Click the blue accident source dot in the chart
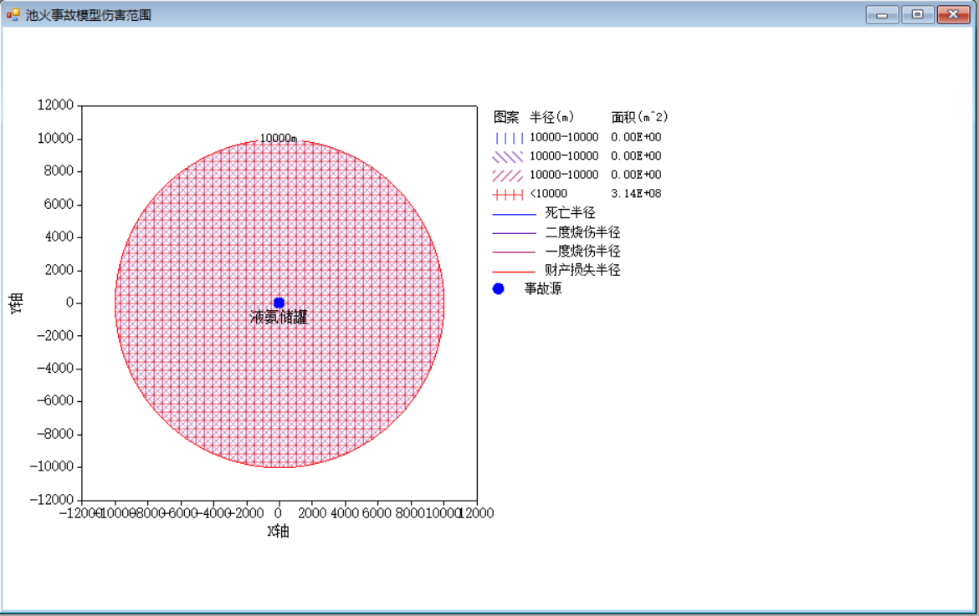The width and height of the screenshot is (979, 616). pyautogui.click(x=279, y=303)
